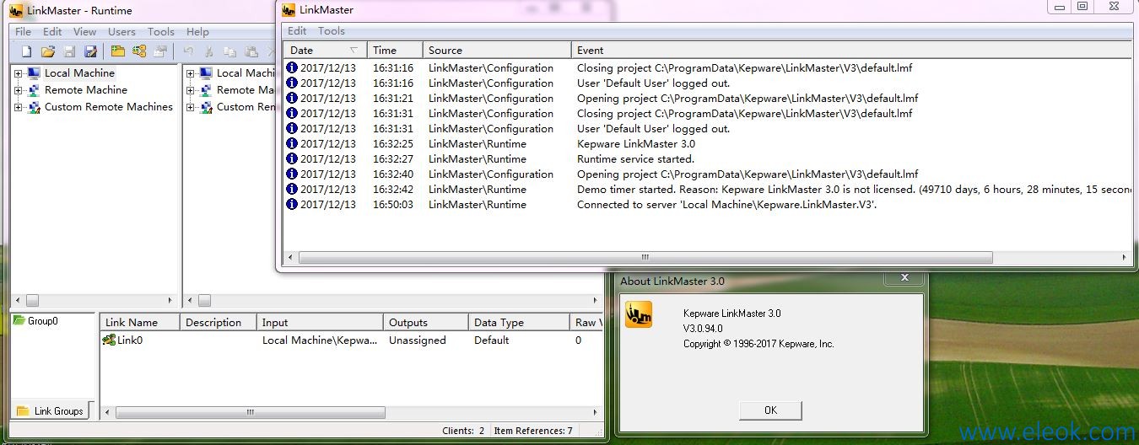Select the Link0 row in link list

pyautogui.click(x=351, y=340)
